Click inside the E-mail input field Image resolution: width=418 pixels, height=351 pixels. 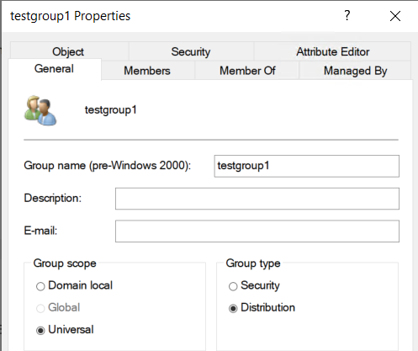[x=257, y=231]
